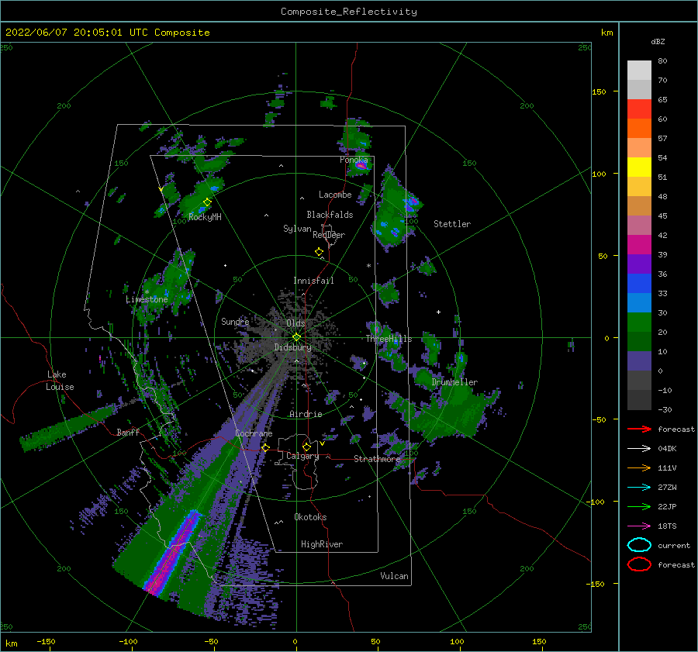Click the blue 36 dBZ swatch
The image size is (698, 652).
pos(639,284)
